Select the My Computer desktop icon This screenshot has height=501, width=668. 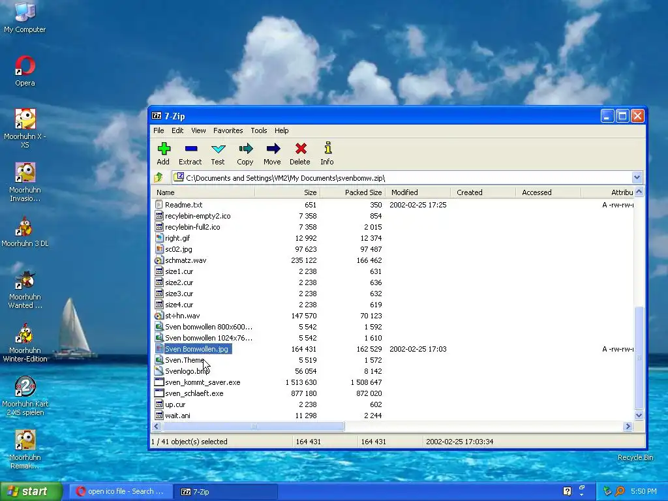25,18
